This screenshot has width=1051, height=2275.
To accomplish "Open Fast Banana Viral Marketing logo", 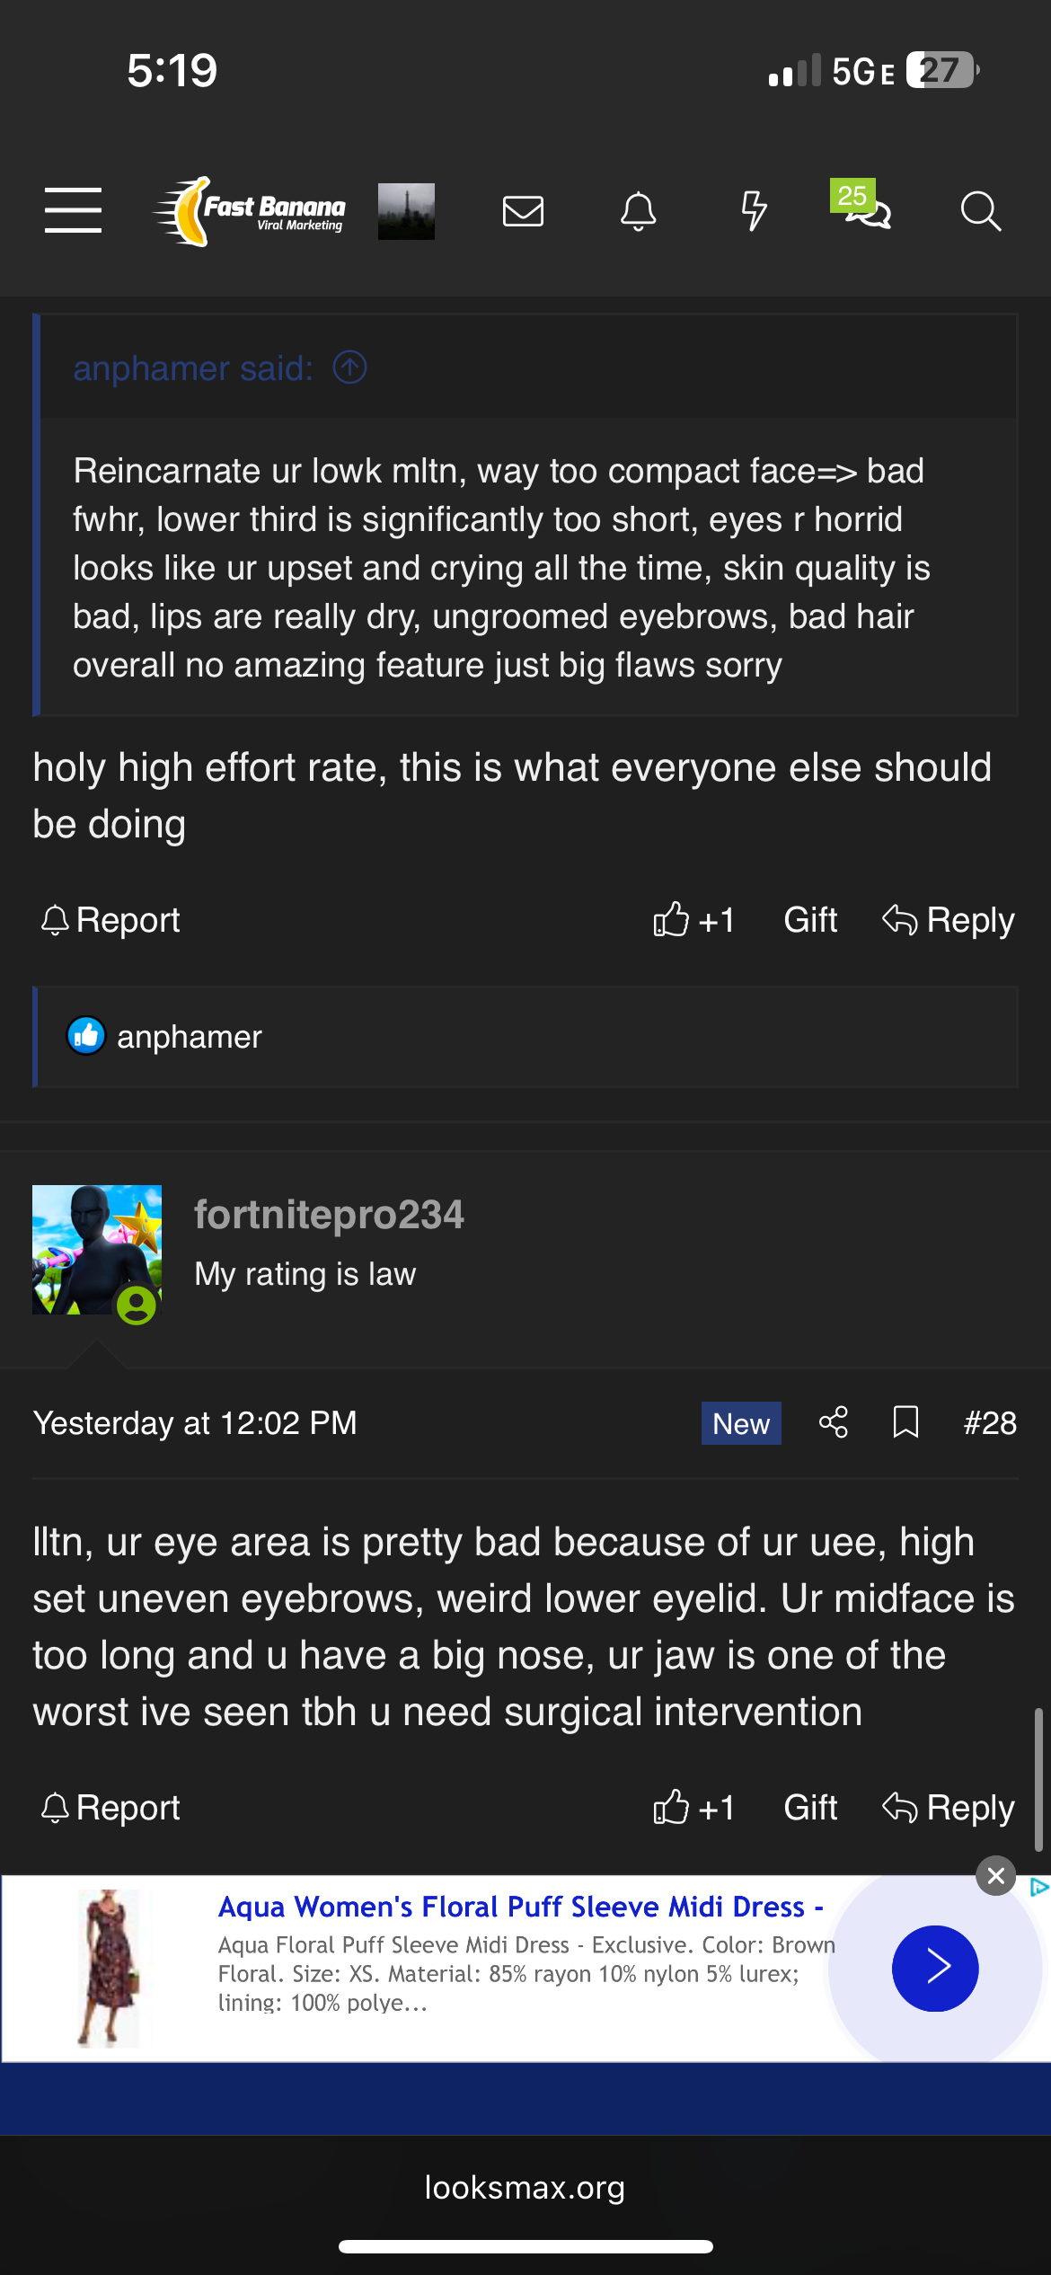I will [x=252, y=211].
